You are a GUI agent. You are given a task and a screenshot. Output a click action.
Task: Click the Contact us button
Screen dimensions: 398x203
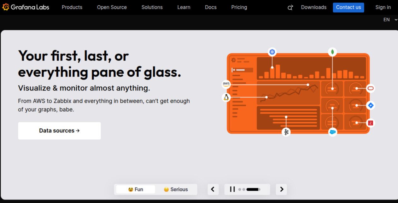[x=348, y=7]
